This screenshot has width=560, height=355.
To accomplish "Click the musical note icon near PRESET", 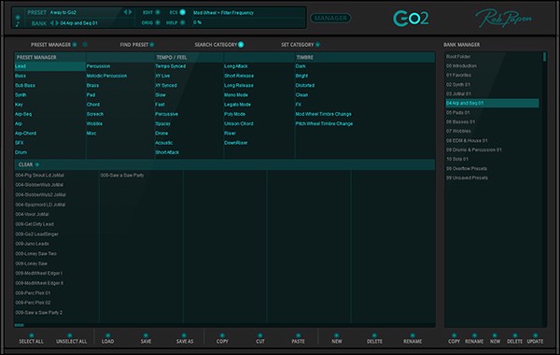I will 17,24.
